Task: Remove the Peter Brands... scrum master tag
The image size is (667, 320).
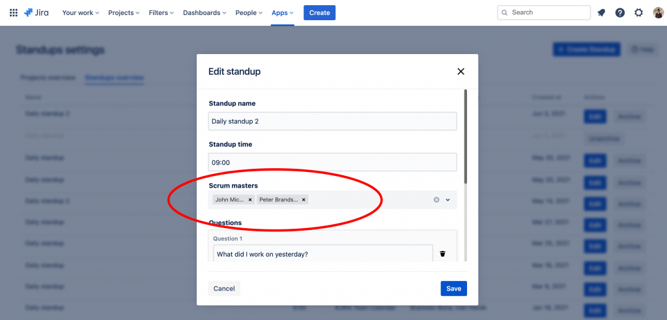Action: coord(304,199)
